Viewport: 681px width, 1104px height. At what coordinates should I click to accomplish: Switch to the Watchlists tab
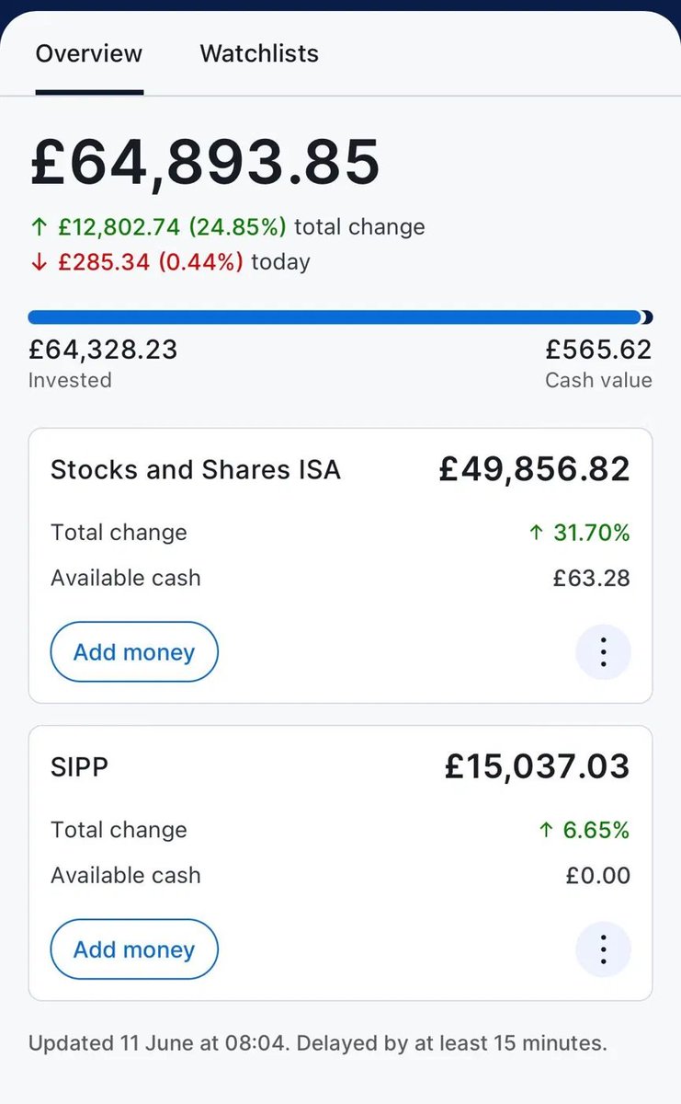point(259,53)
